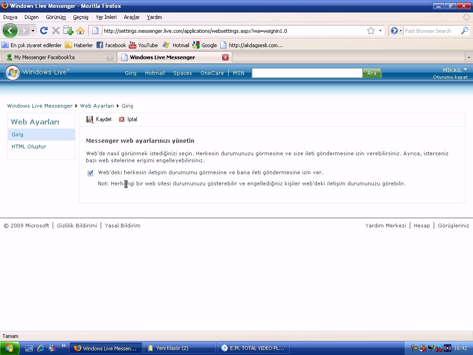Open the Spaces header link
473x355 pixels.
point(182,73)
